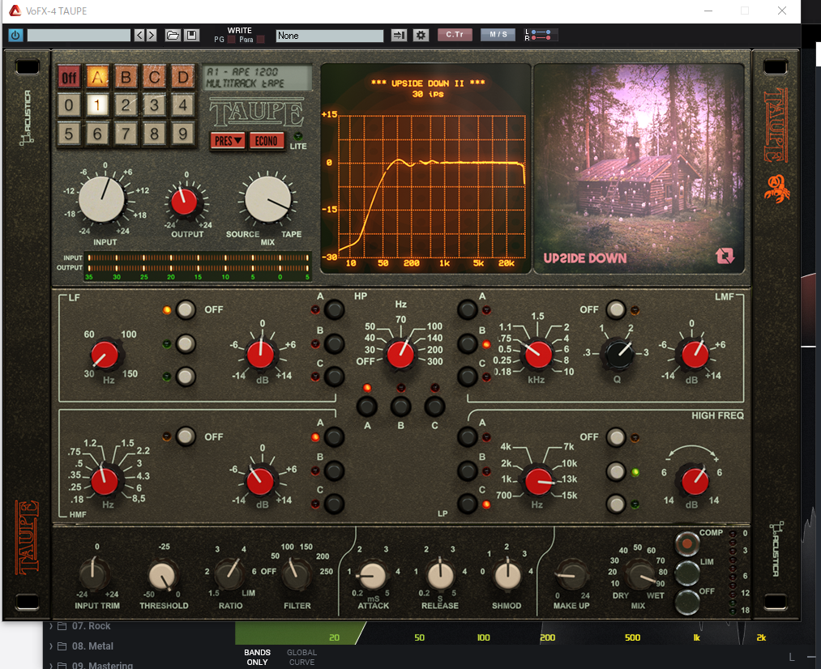Screen dimensions: 821x669
Task: Click the SHMOD knob
Action: tap(507, 574)
